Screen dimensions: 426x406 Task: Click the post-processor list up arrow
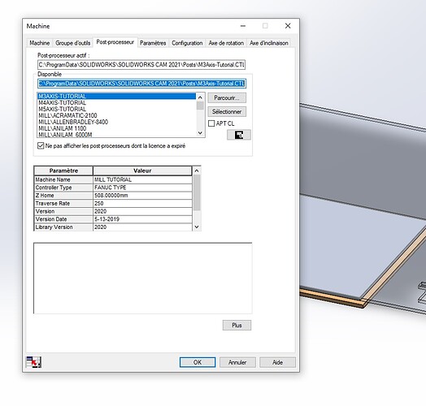click(x=200, y=97)
